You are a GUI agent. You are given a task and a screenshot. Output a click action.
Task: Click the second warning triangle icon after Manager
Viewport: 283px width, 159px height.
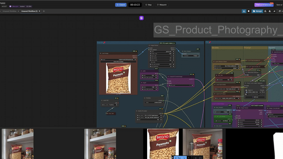(270, 11)
